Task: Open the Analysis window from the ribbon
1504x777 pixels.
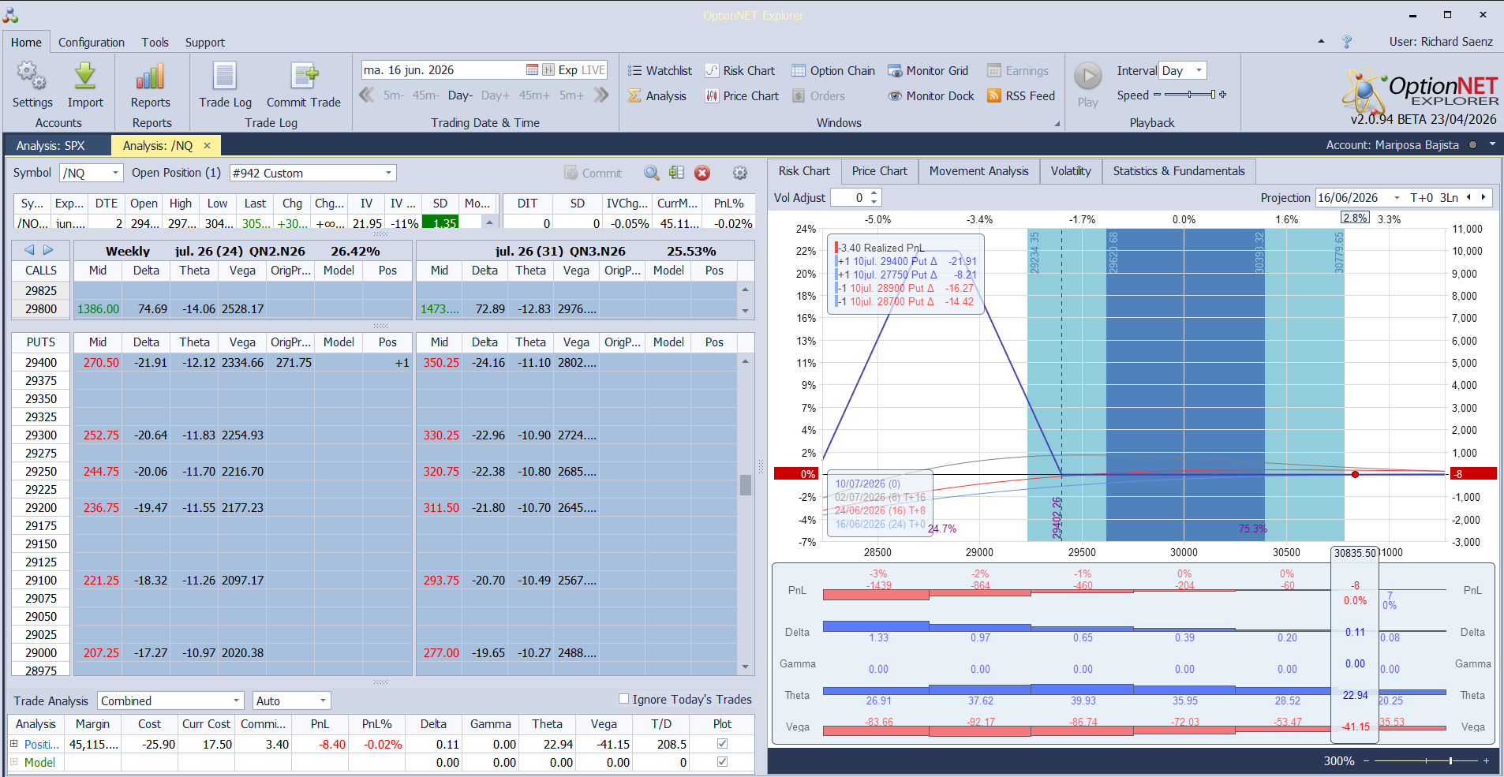Action: coord(657,96)
